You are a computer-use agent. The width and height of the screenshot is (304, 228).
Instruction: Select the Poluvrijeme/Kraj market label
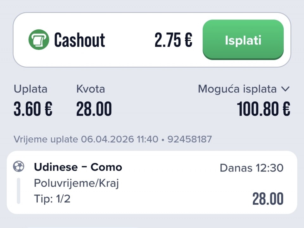tap(76, 183)
